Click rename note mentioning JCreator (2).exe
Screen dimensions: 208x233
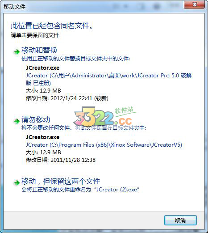click(80, 190)
